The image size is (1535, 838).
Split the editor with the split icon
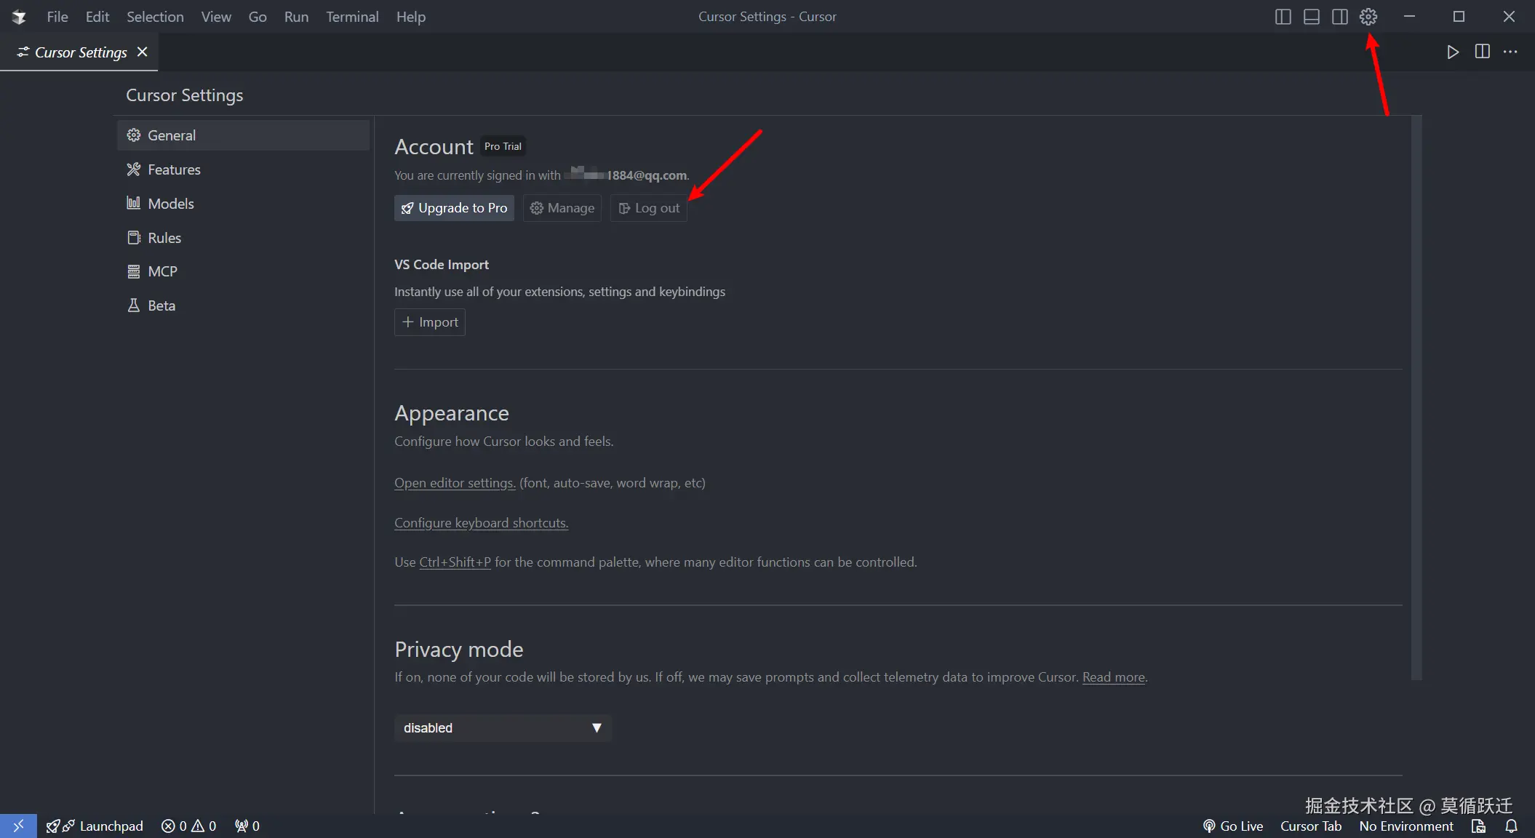(x=1482, y=52)
